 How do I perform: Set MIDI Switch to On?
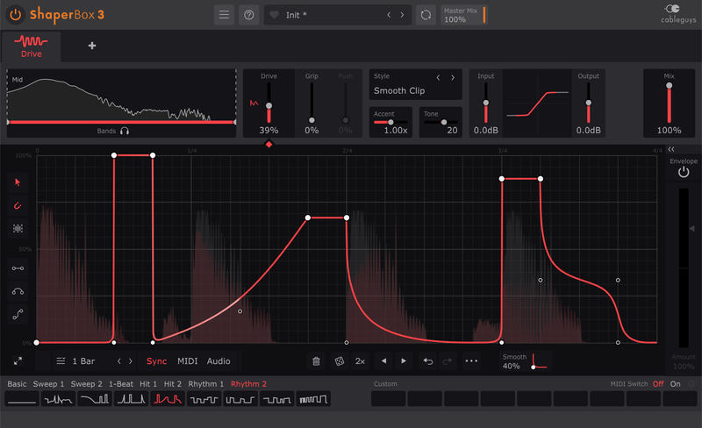pos(675,384)
